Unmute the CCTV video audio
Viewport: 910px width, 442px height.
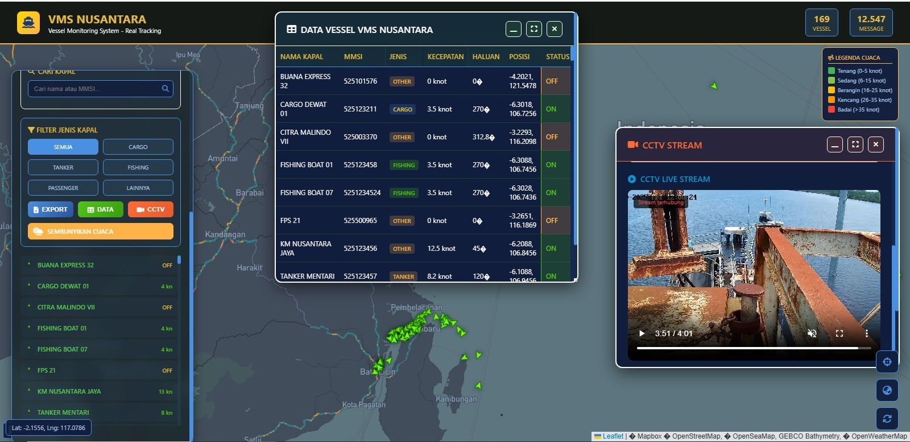tap(812, 333)
